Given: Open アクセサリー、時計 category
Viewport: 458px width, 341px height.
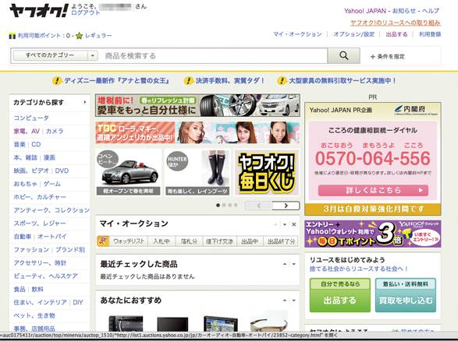Looking at the screenshot, I should pyautogui.click(x=40, y=263).
